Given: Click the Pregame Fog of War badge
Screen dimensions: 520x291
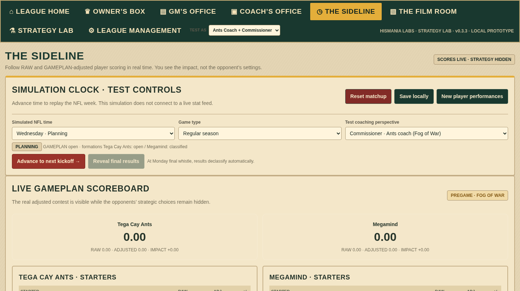Looking at the screenshot, I should 477,195.
